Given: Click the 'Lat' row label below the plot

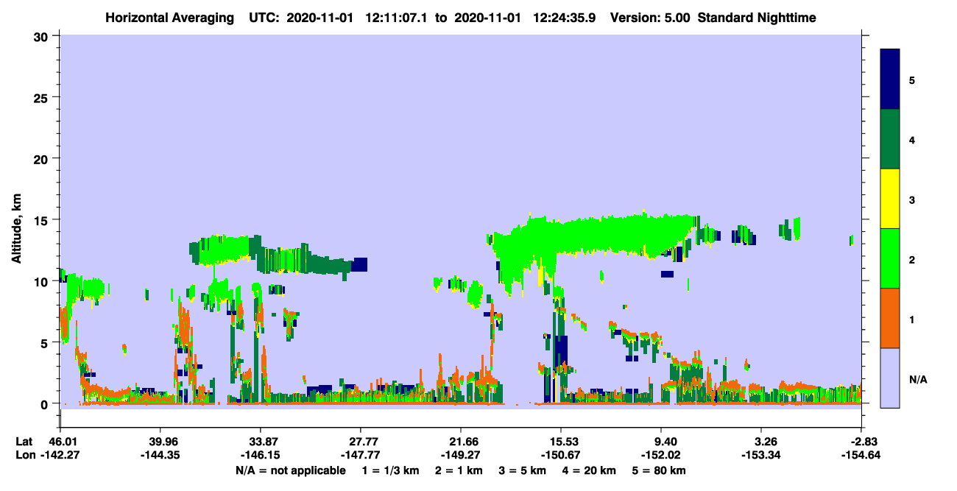Looking at the screenshot, I should click(24, 441).
